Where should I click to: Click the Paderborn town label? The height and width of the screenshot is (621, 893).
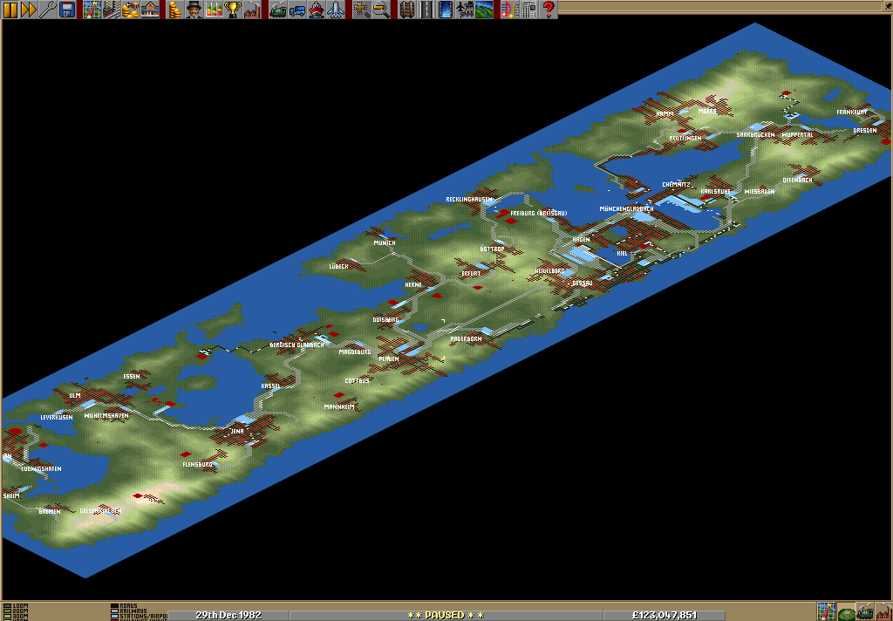(x=466, y=339)
